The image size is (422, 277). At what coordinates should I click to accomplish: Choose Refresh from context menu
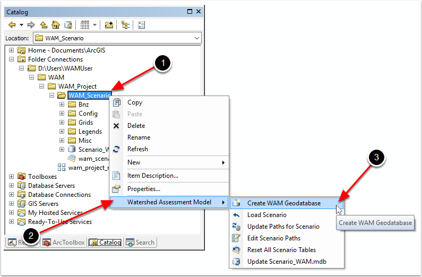169,149
